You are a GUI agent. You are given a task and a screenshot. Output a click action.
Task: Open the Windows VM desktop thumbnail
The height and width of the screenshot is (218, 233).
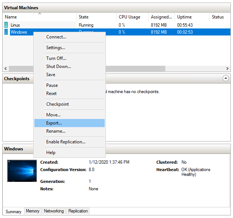tap(22, 171)
